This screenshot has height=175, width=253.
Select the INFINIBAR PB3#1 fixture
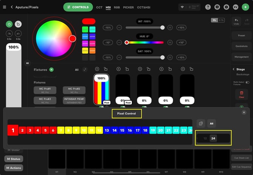tap(74, 100)
